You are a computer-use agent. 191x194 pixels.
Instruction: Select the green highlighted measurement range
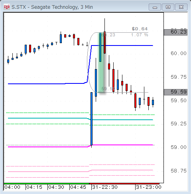click(x=101, y=63)
